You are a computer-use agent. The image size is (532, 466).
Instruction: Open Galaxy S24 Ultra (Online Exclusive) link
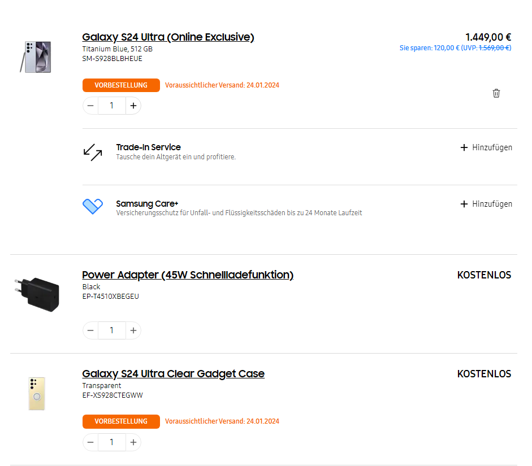168,37
